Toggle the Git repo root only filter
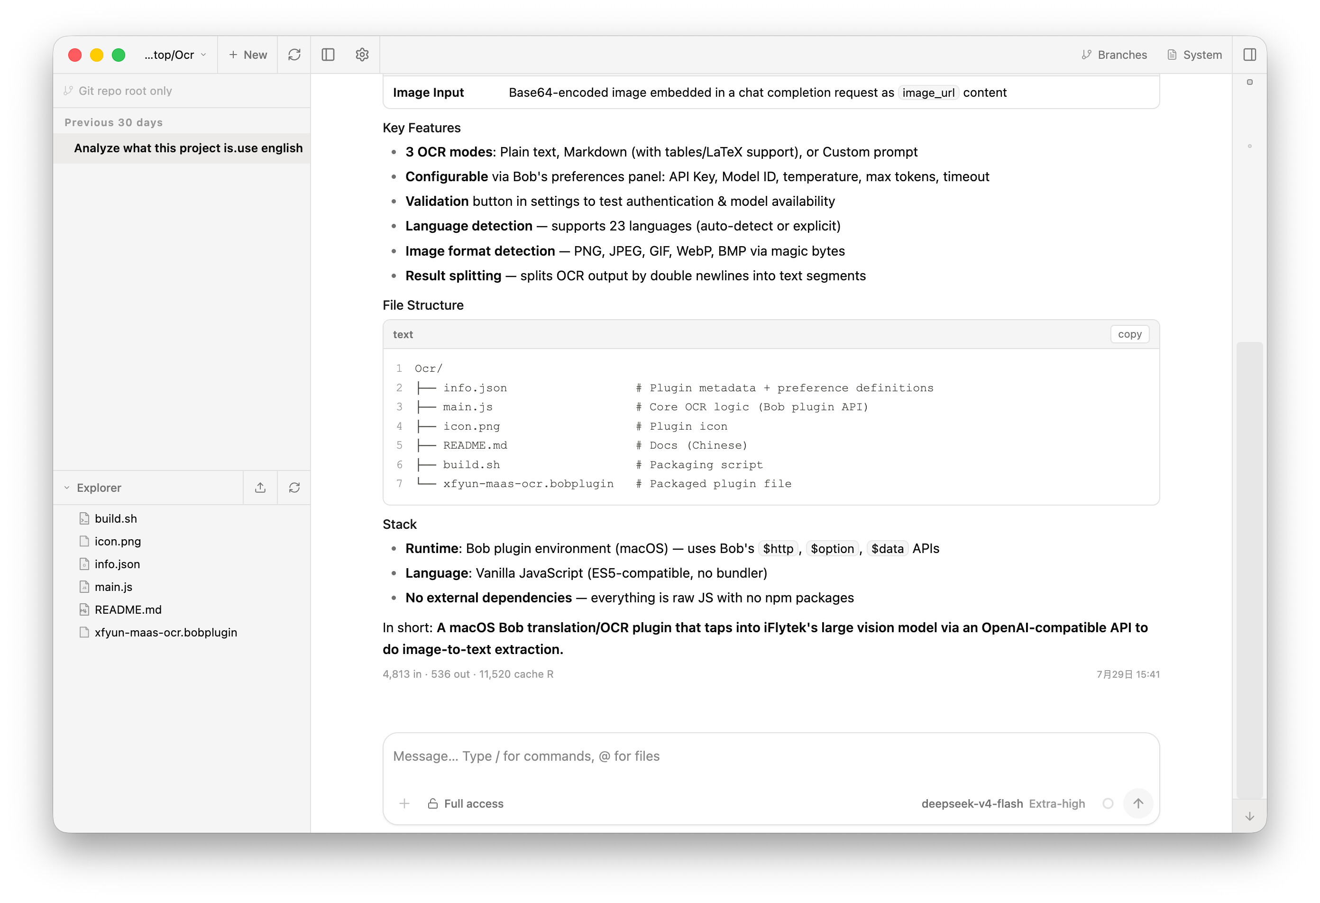 182,91
